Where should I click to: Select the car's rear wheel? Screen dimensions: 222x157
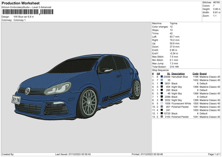coord(137,89)
